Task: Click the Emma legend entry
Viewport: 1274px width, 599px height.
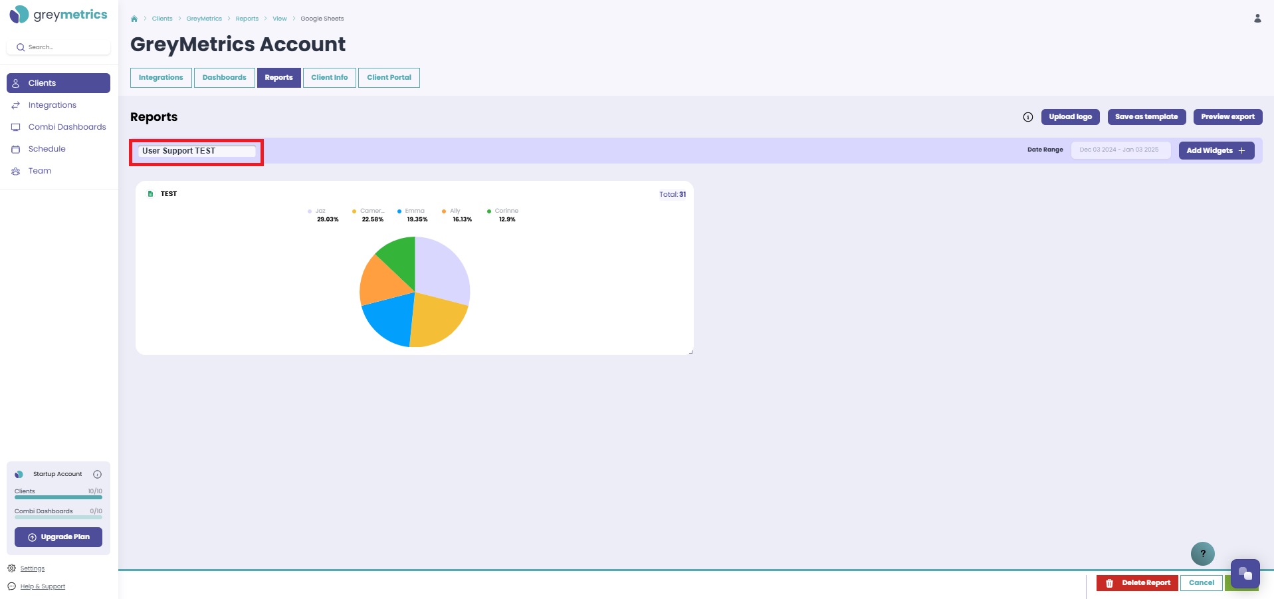Action: click(413, 215)
